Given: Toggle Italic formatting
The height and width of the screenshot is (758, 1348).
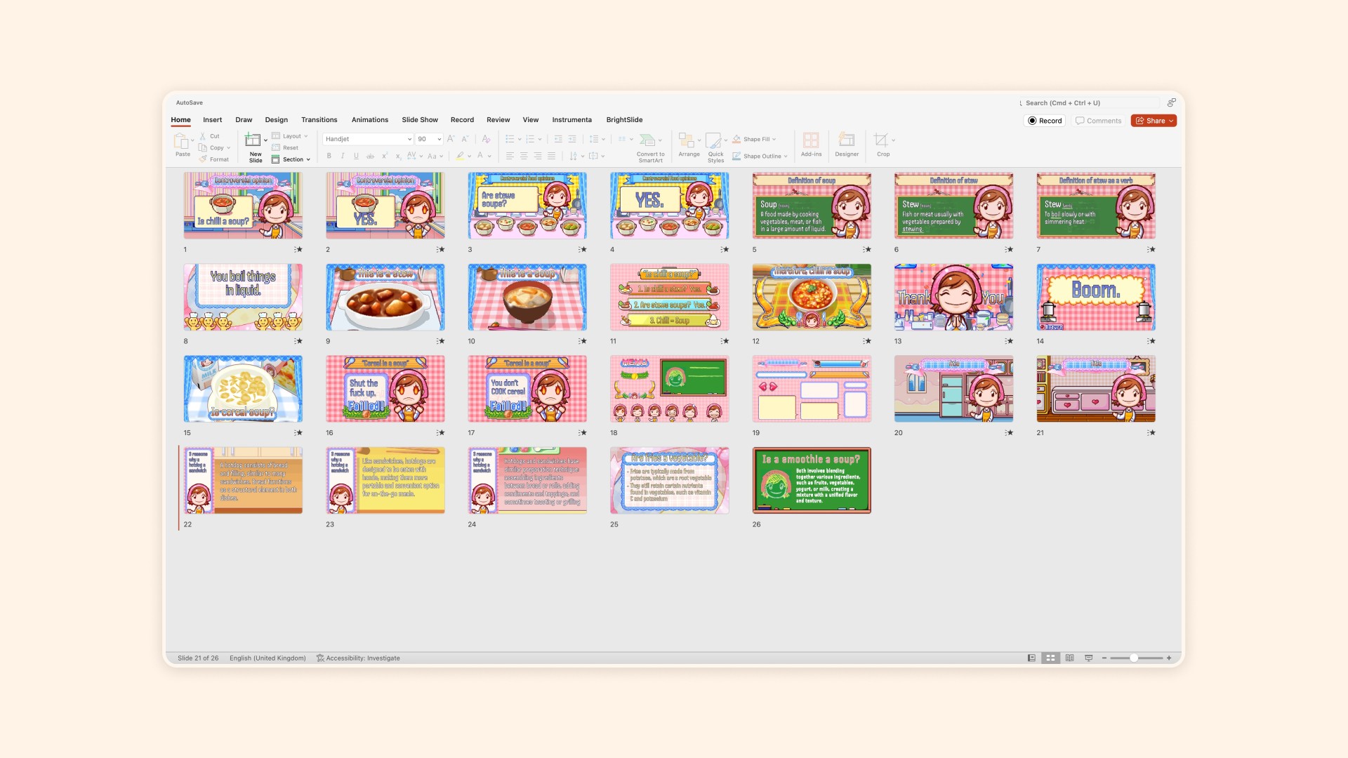Looking at the screenshot, I should coord(343,156).
